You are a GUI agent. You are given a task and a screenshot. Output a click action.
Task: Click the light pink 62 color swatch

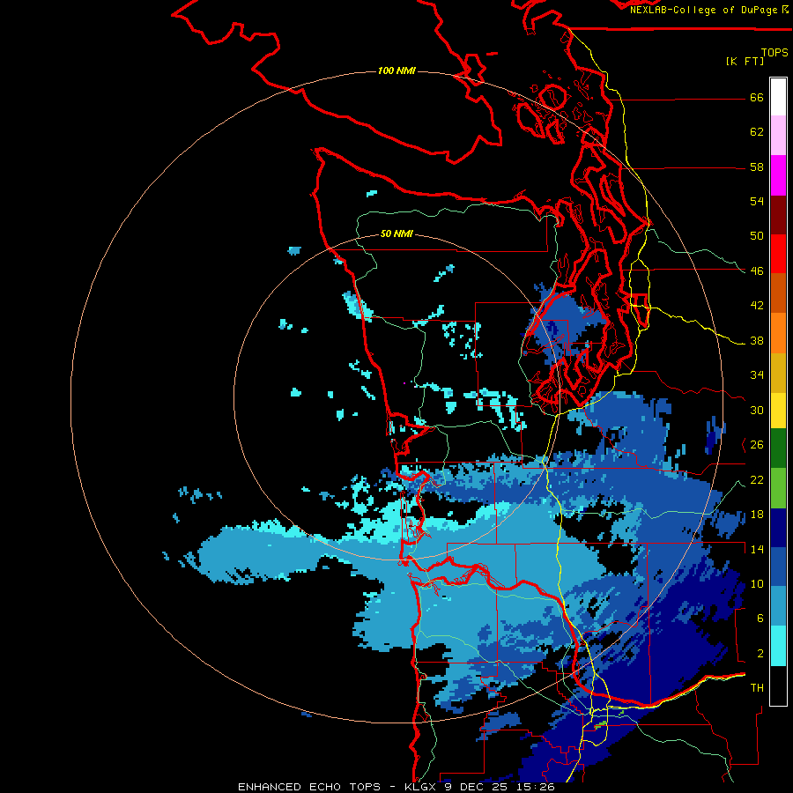pos(778,136)
